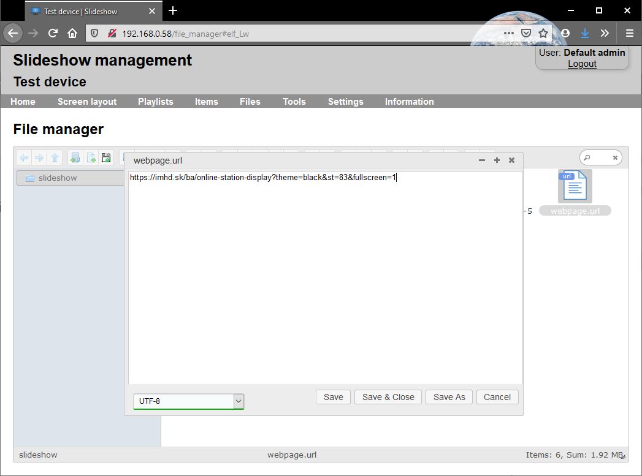Select the Test device | Slideshow tab

click(x=94, y=11)
